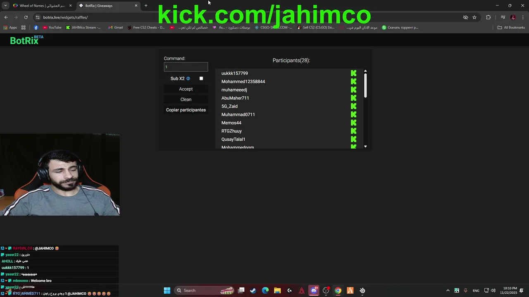Click the ENG language indicator

(476, 290)
